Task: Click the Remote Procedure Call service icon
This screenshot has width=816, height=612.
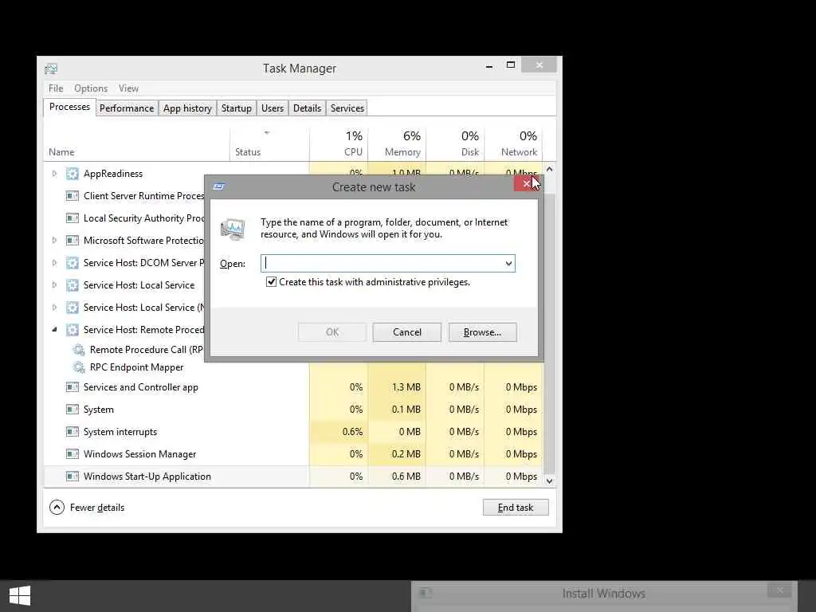Action: 79,350
